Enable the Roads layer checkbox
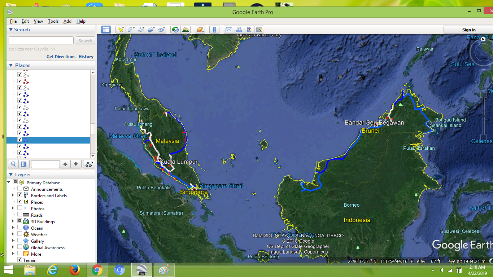 pos(19,215)
